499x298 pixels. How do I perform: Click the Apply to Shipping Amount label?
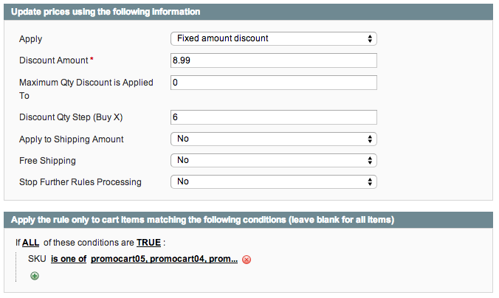71,139
